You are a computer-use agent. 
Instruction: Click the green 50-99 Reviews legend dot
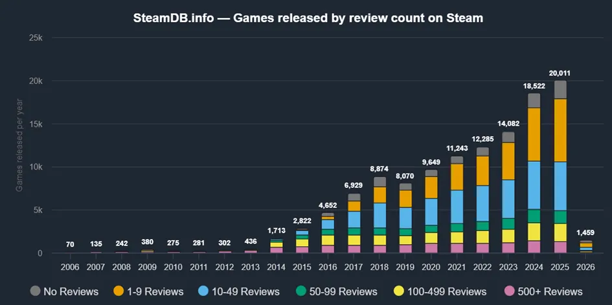click(300, 291)
